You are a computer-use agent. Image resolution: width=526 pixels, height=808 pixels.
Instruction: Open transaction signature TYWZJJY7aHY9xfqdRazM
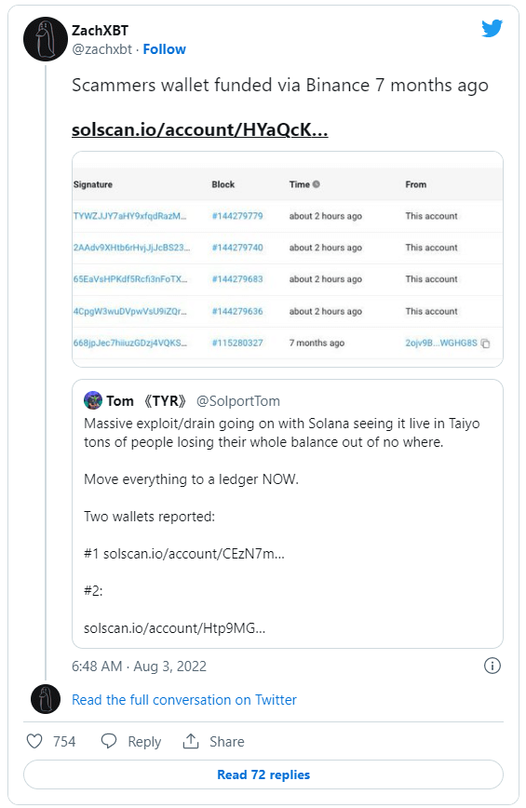(x=129, y=216)
